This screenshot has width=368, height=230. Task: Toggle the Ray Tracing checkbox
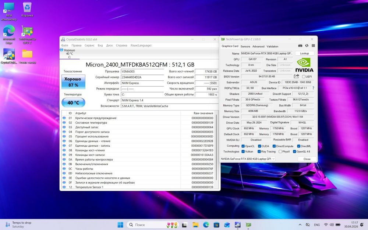259,152
